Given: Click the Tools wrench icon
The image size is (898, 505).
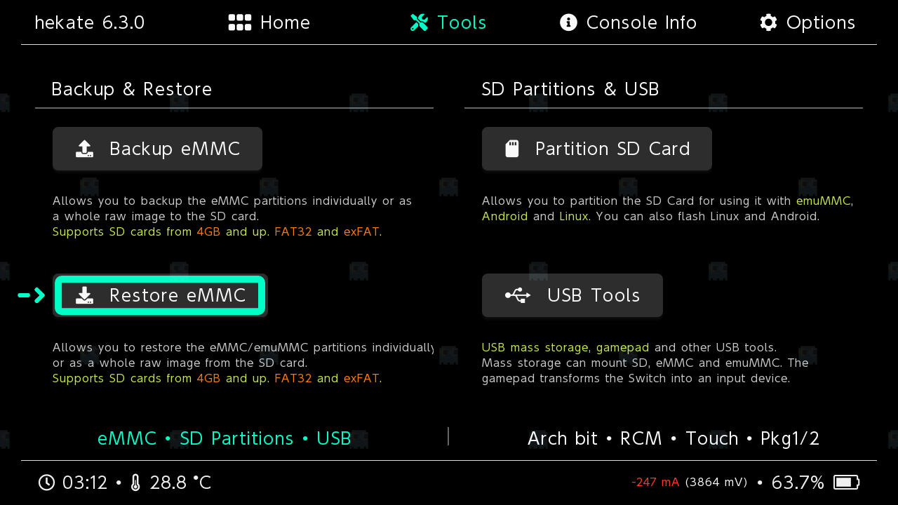Looking at the screenshot, I should (419, 22).
